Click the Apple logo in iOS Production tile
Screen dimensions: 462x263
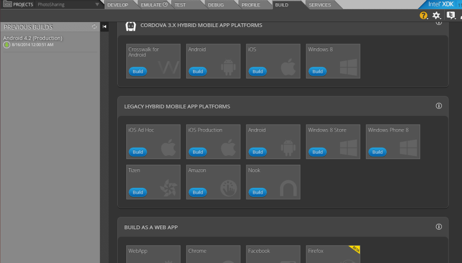pyautogui.click(x=228, y=148)
